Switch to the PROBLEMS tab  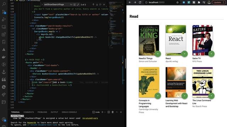(x=42, y=112)
